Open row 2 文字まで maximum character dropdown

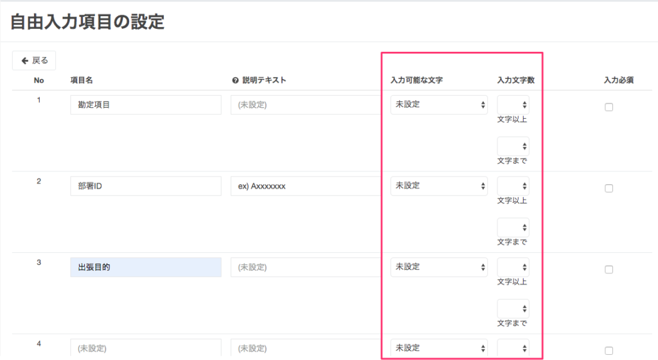[x=513, y=227]
